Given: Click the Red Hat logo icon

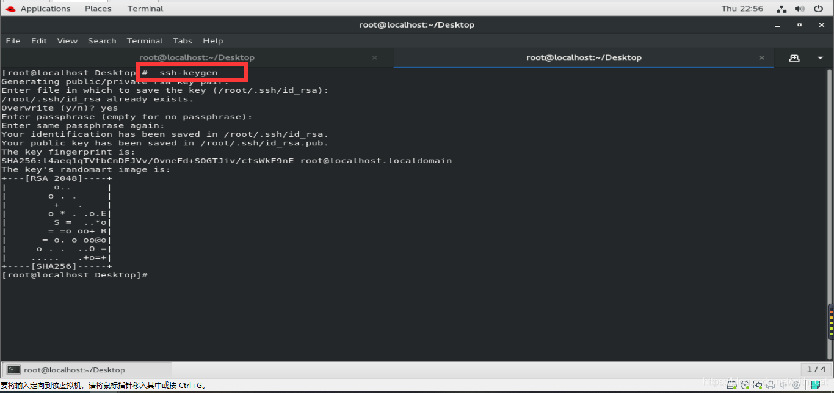Looking at the screenshot, I should [10, 8].
